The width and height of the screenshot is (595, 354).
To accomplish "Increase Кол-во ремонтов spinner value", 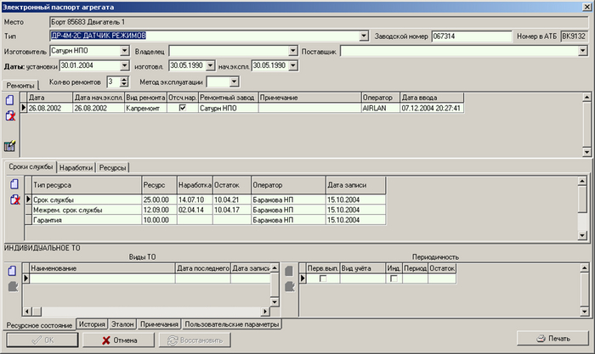I will click(124, 79).
